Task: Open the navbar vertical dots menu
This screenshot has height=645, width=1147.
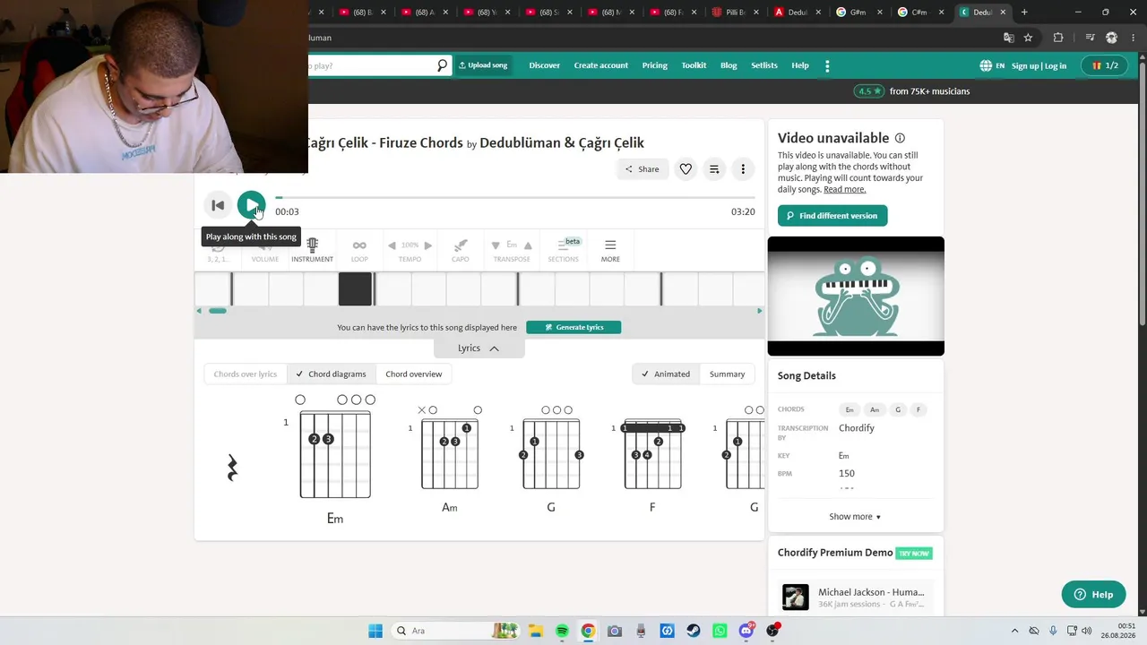Action: pyautogui.click(x=827, y=65)
